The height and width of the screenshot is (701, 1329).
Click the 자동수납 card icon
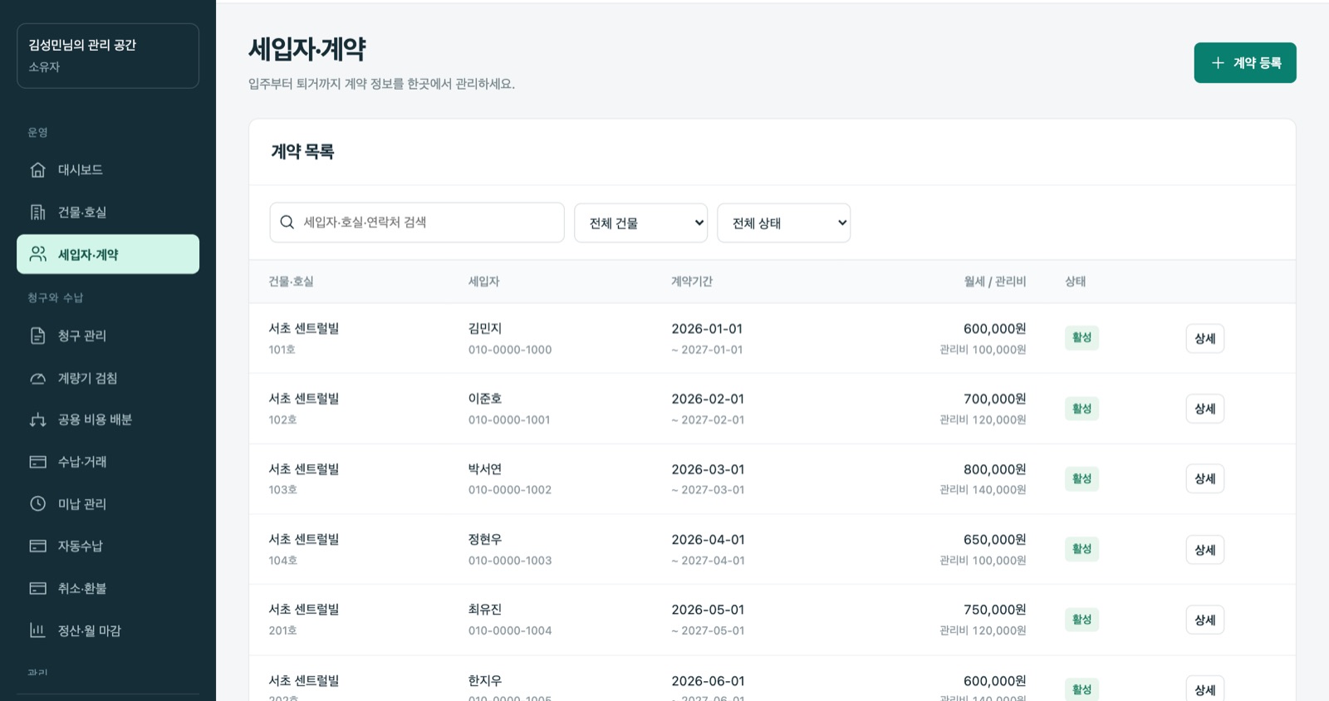tap(37, 546)
